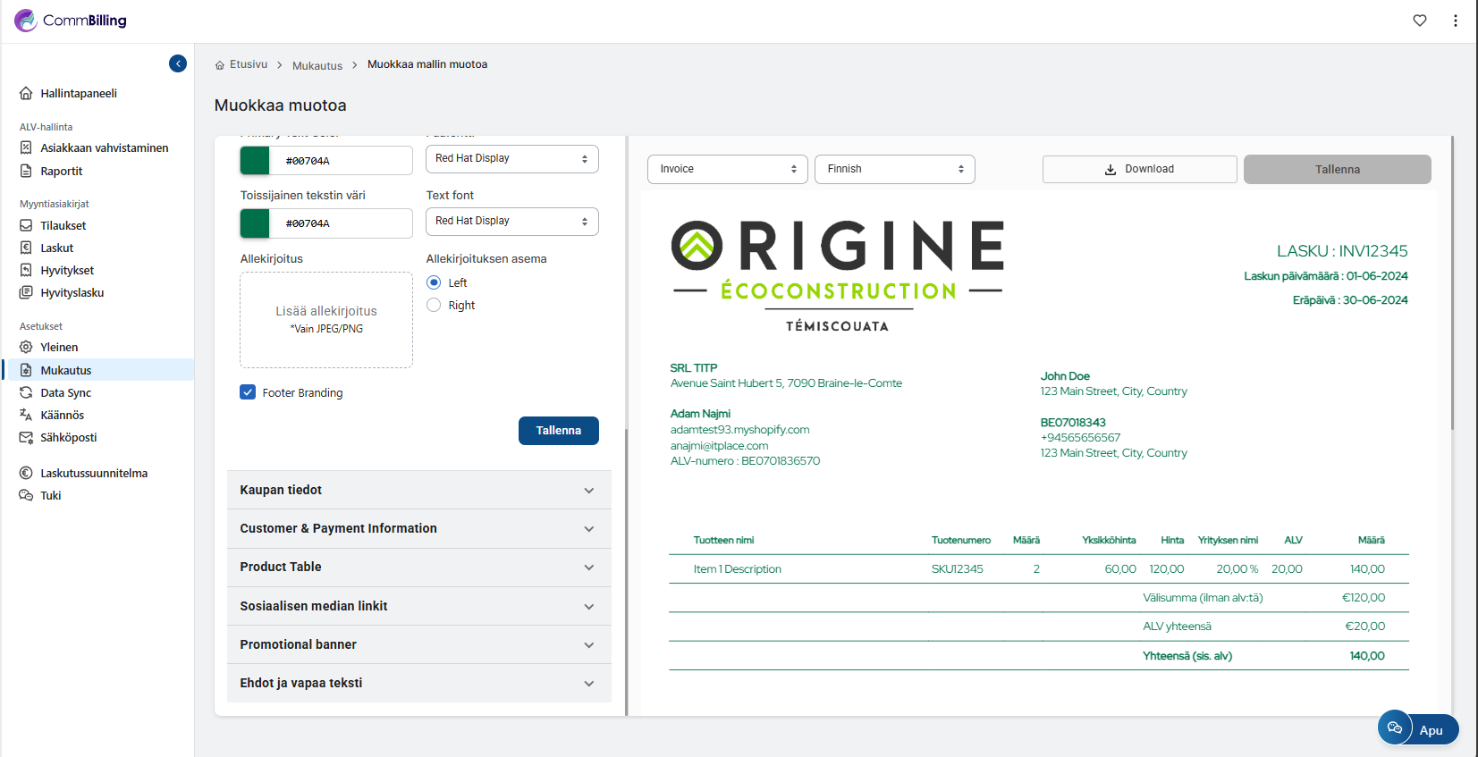Click the heart favorite icon
1478x757 pixels.
point(1420,21)
